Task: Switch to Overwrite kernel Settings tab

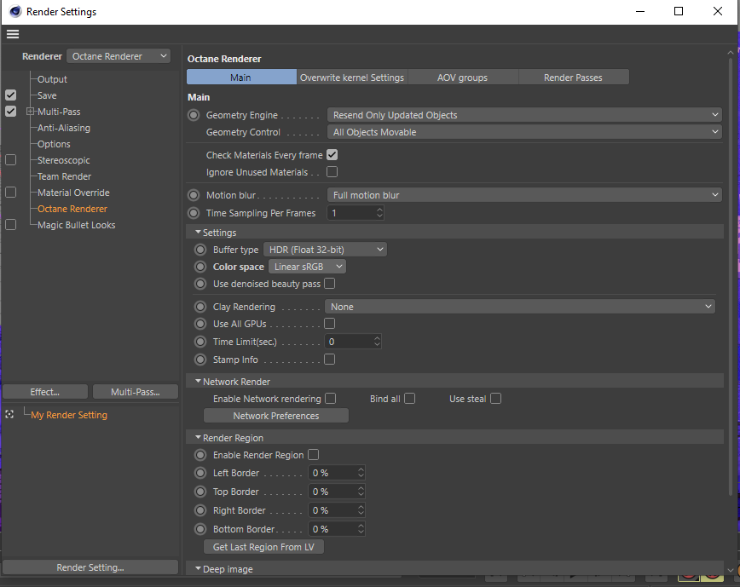Action: (352, 78)
